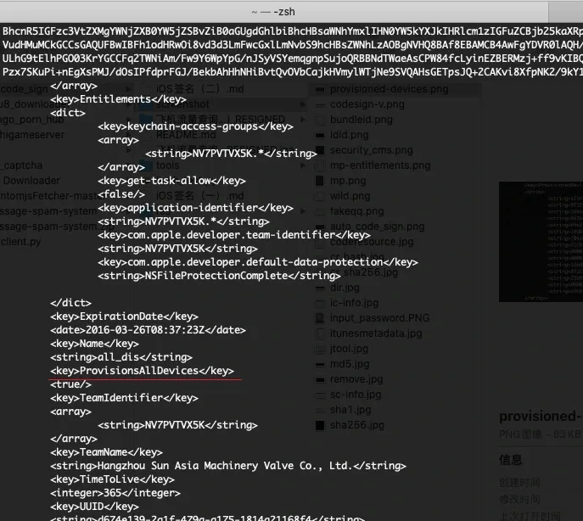Click the tools folder icon in Finder

coord(145,165)
